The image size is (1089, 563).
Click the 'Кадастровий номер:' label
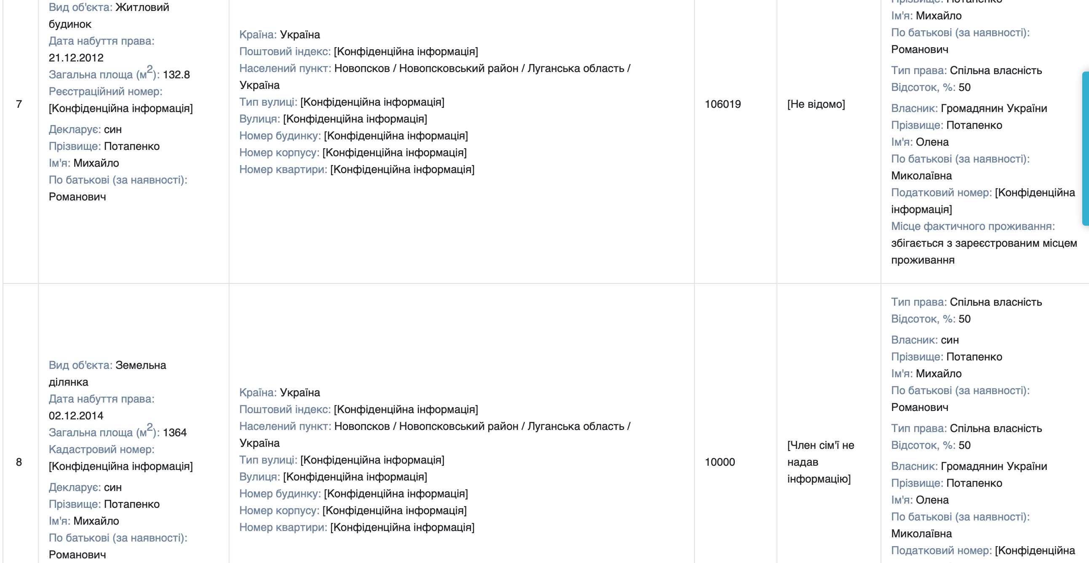coord(101,449)
